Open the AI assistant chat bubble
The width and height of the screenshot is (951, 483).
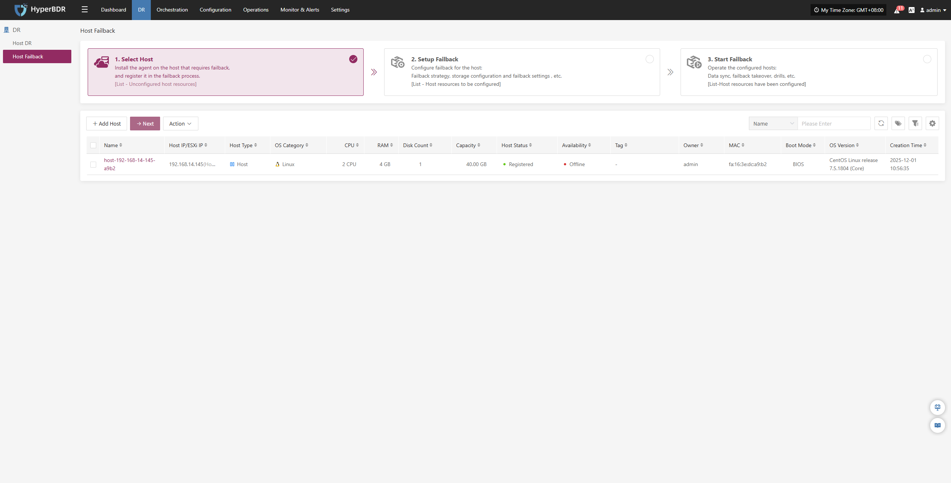(937, 407)
